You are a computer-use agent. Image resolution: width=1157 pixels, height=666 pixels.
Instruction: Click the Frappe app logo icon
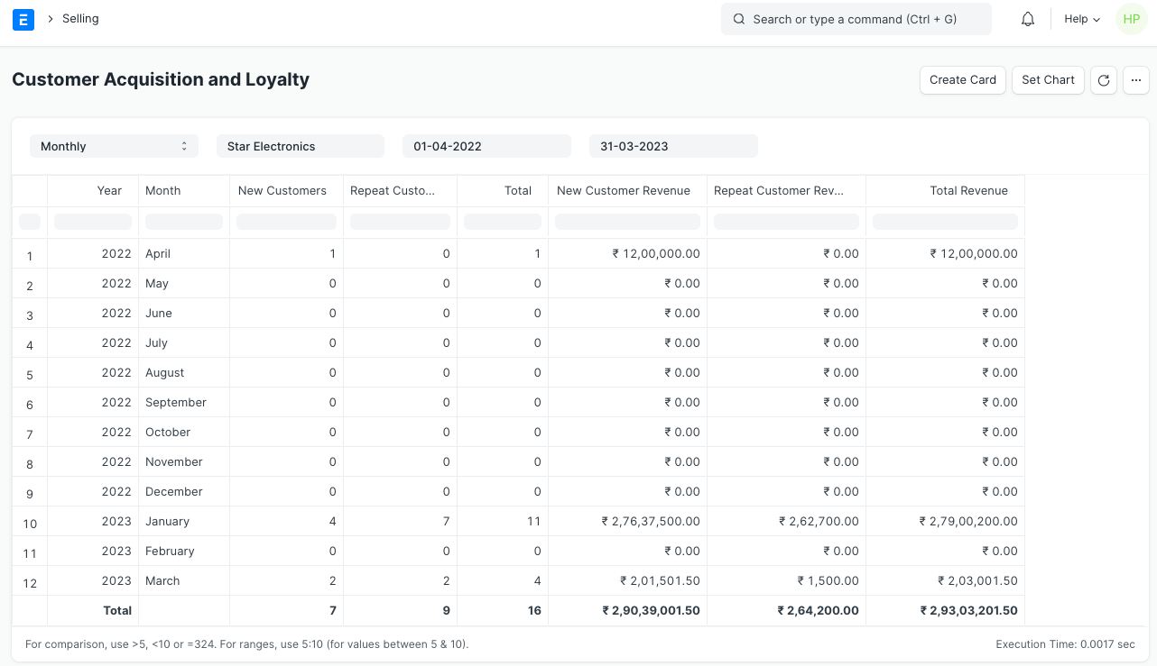(23, 19)
